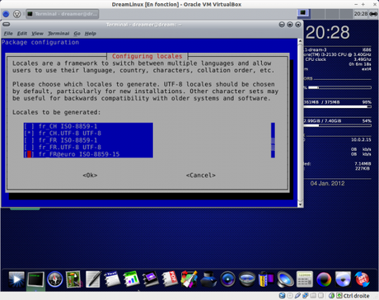Screen dimensions: 379x300
Task: Open the spreadsheet chart notebook icon
Action: [x=131, y=279]
